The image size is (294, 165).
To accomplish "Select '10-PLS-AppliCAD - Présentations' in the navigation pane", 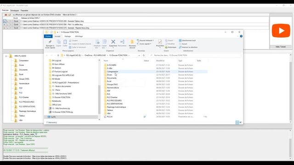I will click(65, 82).
